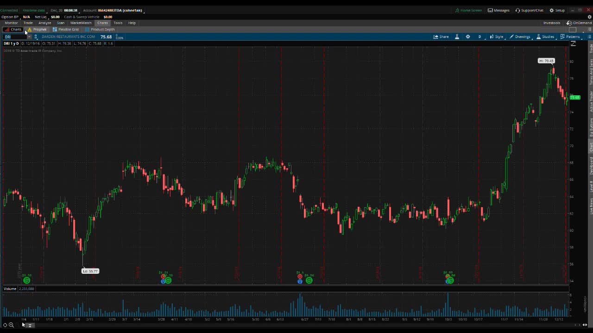Open the Drawings dropdown menu

click(x=520, y=37)
